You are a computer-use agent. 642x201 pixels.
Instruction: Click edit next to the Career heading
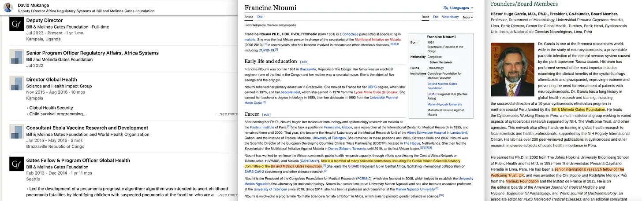[x=266, y=115]
